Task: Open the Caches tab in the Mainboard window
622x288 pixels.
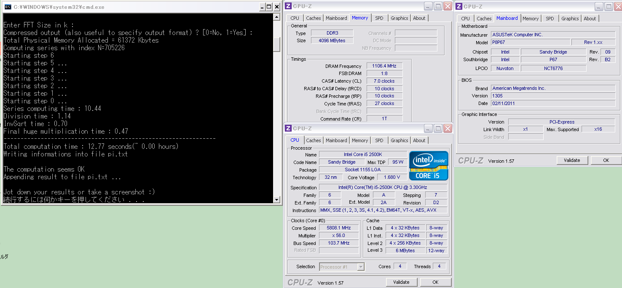Action: click(x=484, y=19)
